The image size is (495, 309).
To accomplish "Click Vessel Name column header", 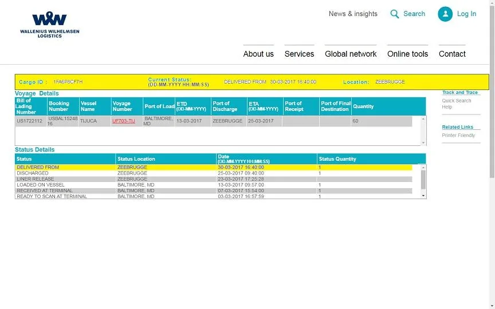I will point(95,106).
